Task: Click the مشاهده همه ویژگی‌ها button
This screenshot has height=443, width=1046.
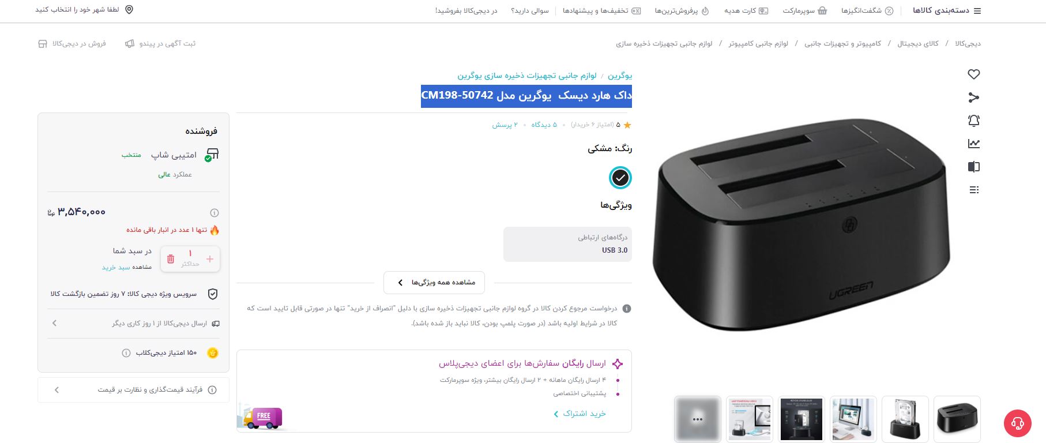Action: (434, 283)
